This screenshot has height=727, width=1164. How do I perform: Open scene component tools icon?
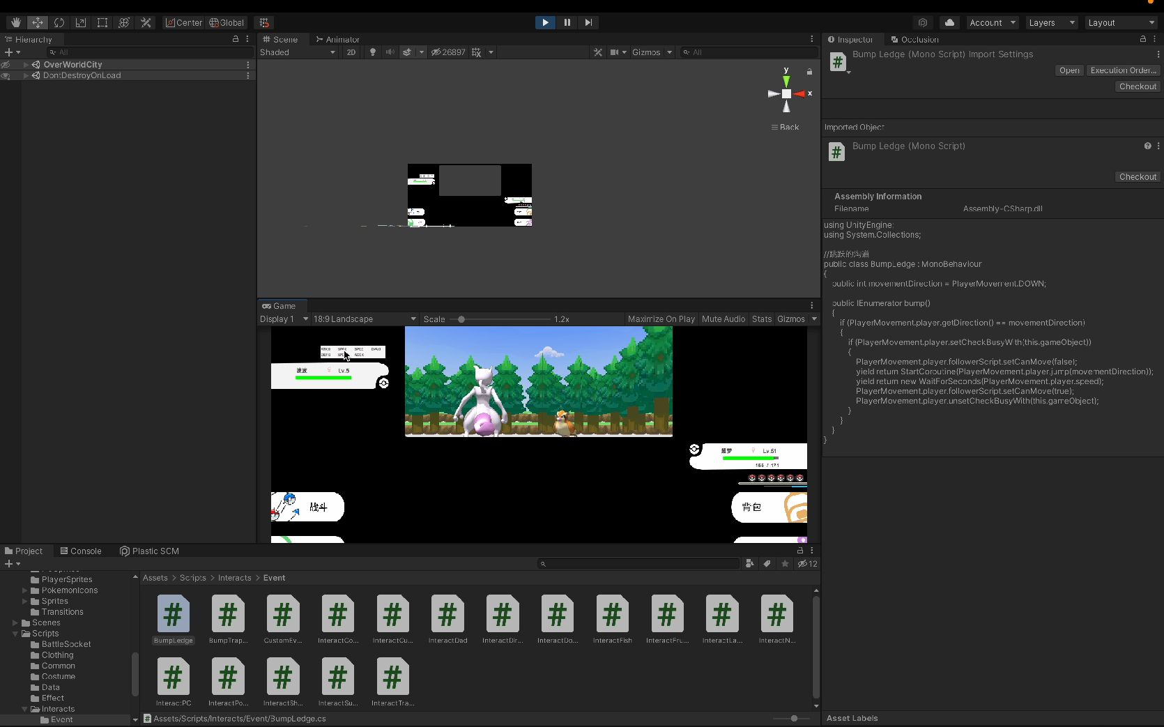tap(598, 52)
